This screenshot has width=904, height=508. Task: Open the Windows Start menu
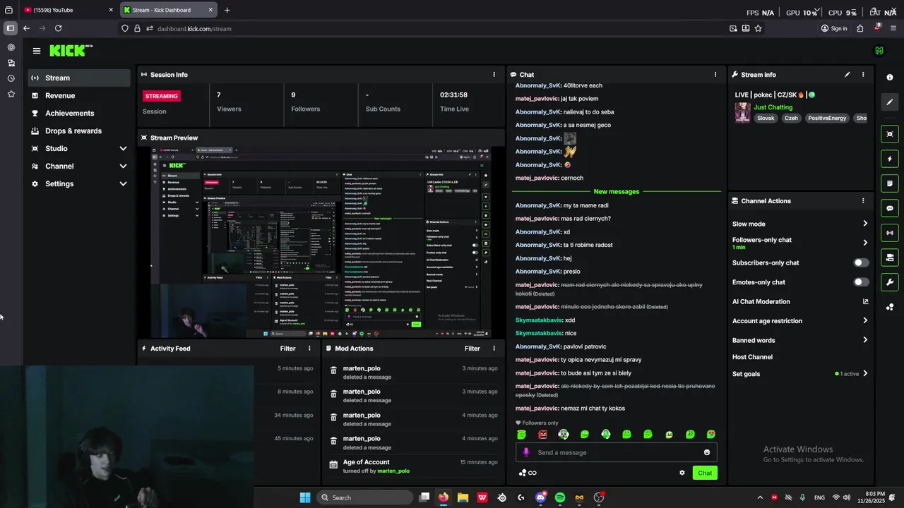[x=305, y=497]
